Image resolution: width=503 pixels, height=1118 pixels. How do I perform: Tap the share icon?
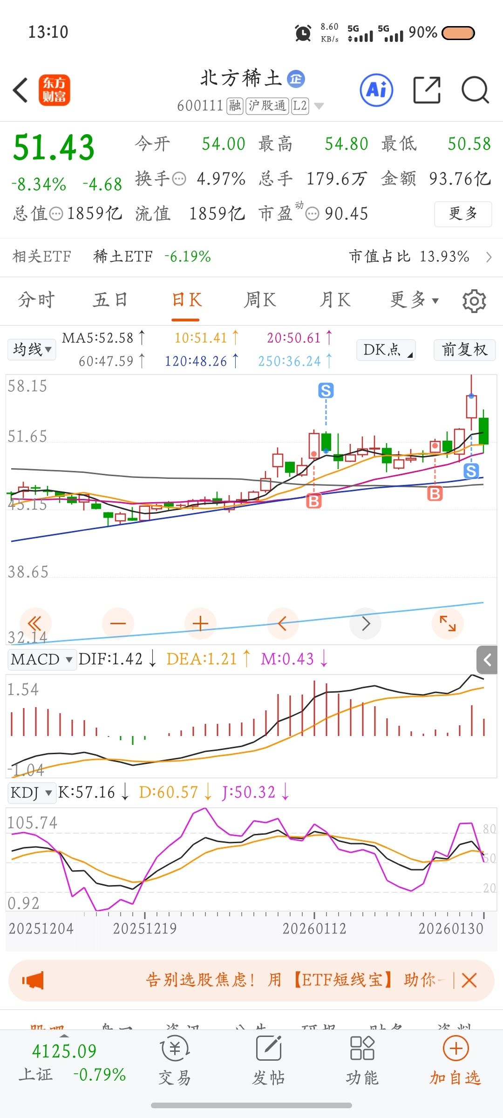[427, 90]
